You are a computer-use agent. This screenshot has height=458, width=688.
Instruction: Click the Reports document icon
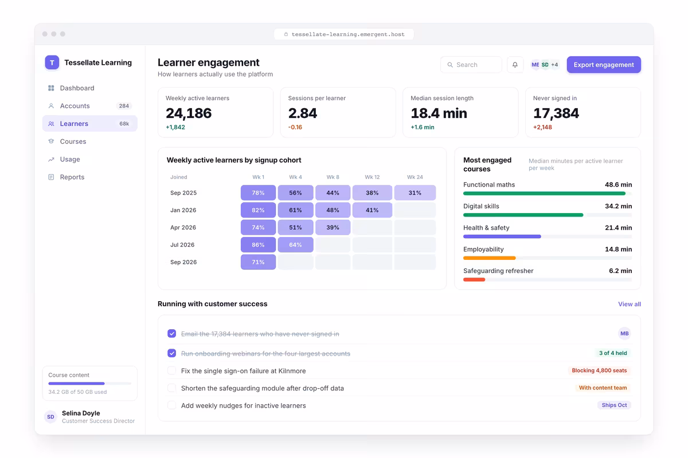point(51,177)
